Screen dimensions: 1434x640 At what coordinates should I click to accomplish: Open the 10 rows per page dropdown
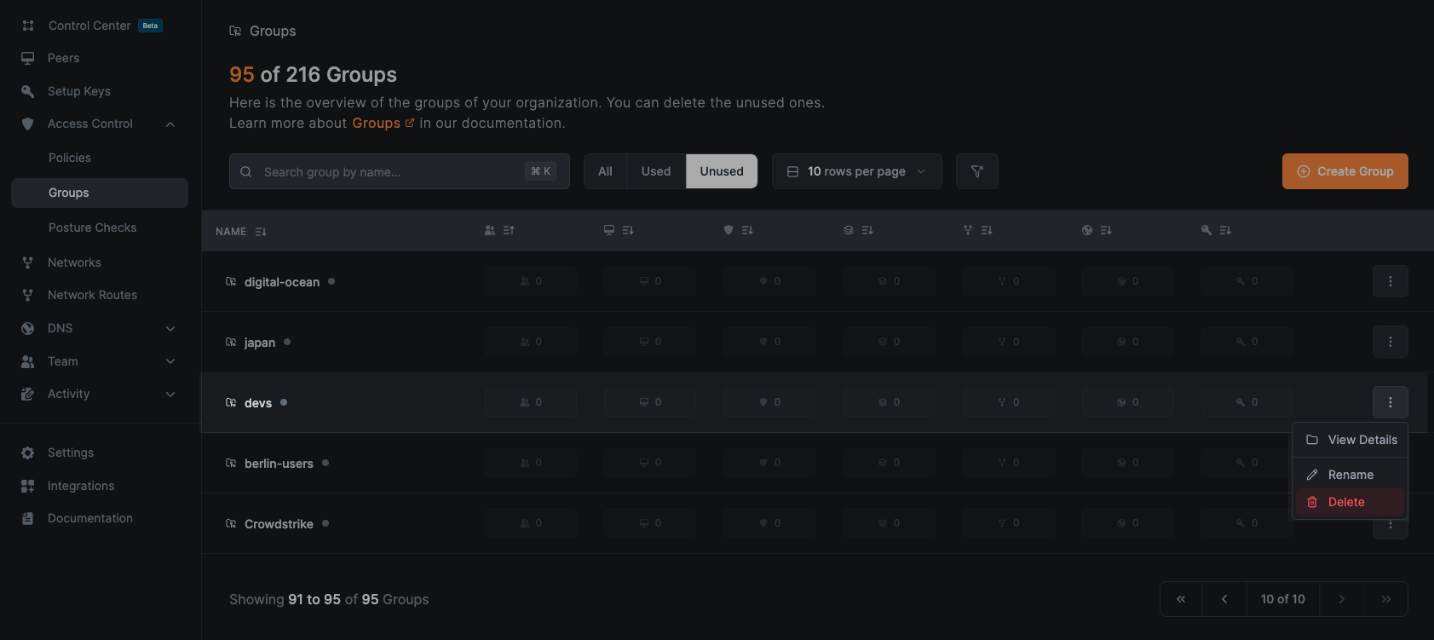(x=856, y=171)
